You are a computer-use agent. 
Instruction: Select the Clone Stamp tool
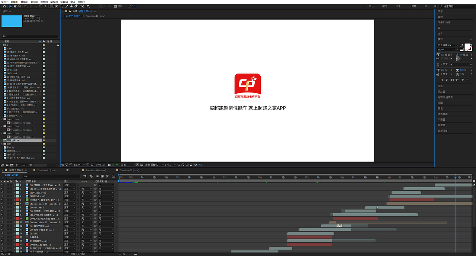click(x=71, y=6)
